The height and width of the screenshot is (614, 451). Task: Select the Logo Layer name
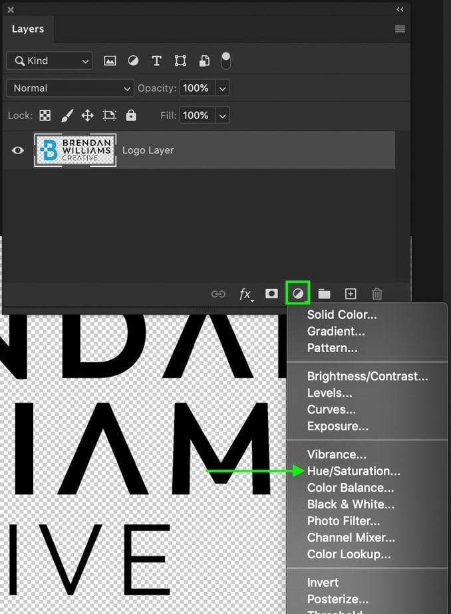click(148, 150)
